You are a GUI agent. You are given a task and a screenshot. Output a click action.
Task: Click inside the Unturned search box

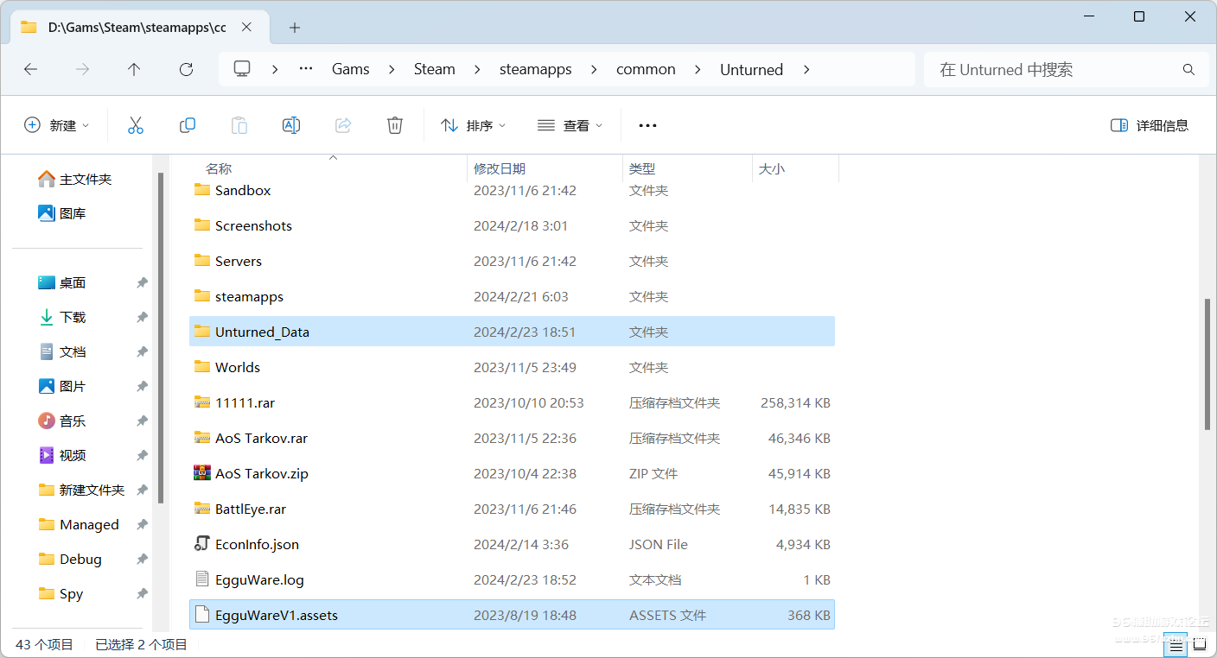[1063, 69]
